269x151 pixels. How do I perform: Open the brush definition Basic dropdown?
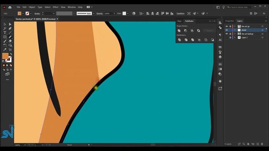tap(93, 13)
